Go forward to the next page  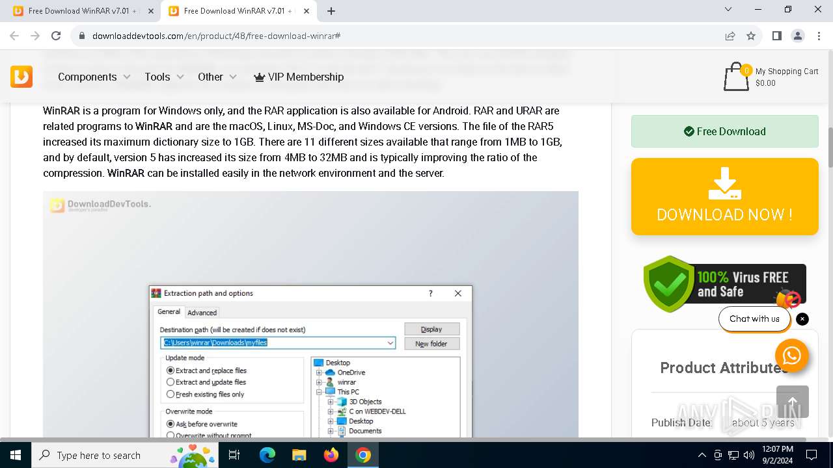[x=35, y=36]
